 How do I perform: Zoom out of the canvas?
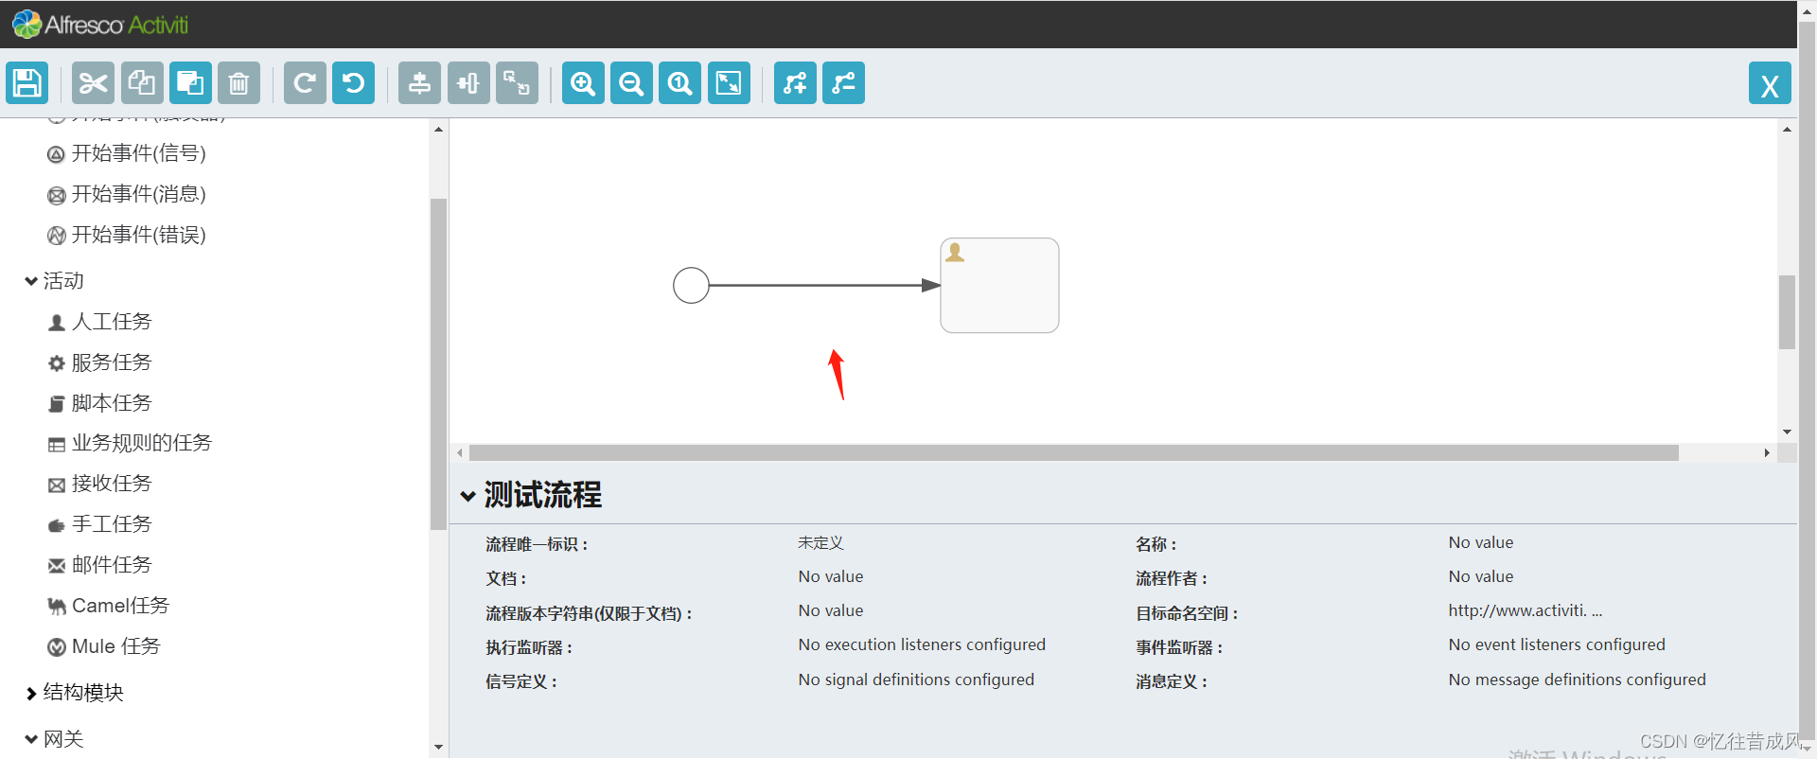[x=631, y=83]
